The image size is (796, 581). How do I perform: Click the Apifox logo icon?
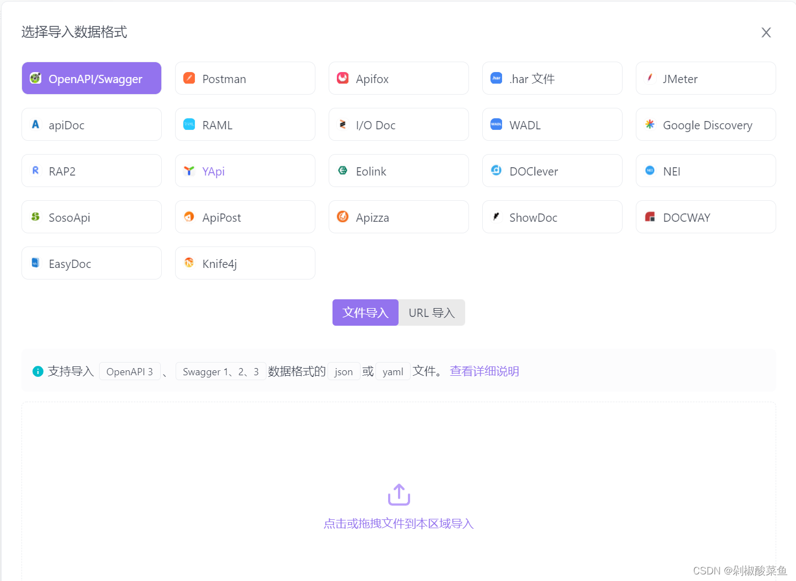click(x=343, y=78)
